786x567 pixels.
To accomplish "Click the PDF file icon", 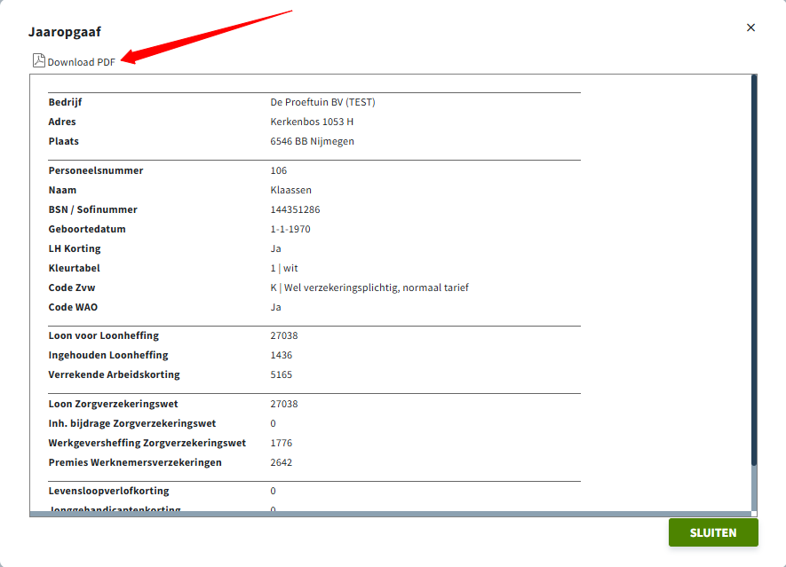I will tap(38, 61).
